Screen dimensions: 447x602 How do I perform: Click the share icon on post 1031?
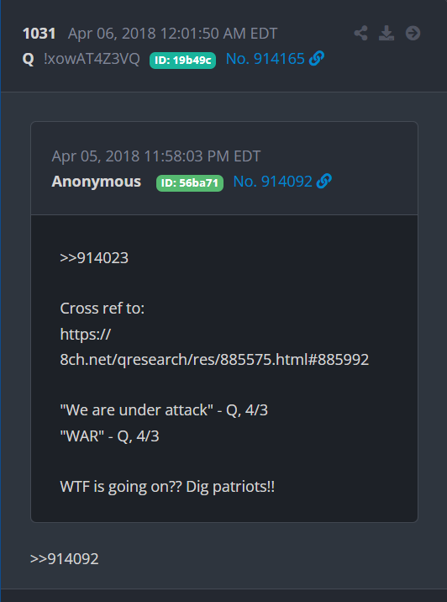point(360,33)
